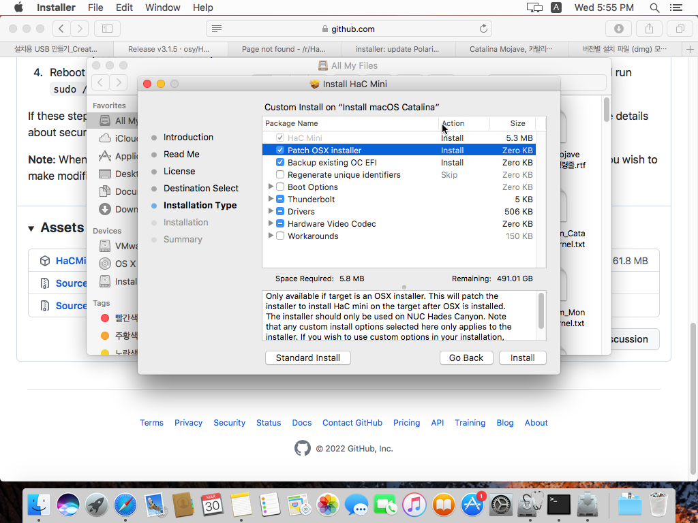Open Contact GitHub footer link
Image resolution: width=698 pixels, height=523 pixels.
coord(352,422)
